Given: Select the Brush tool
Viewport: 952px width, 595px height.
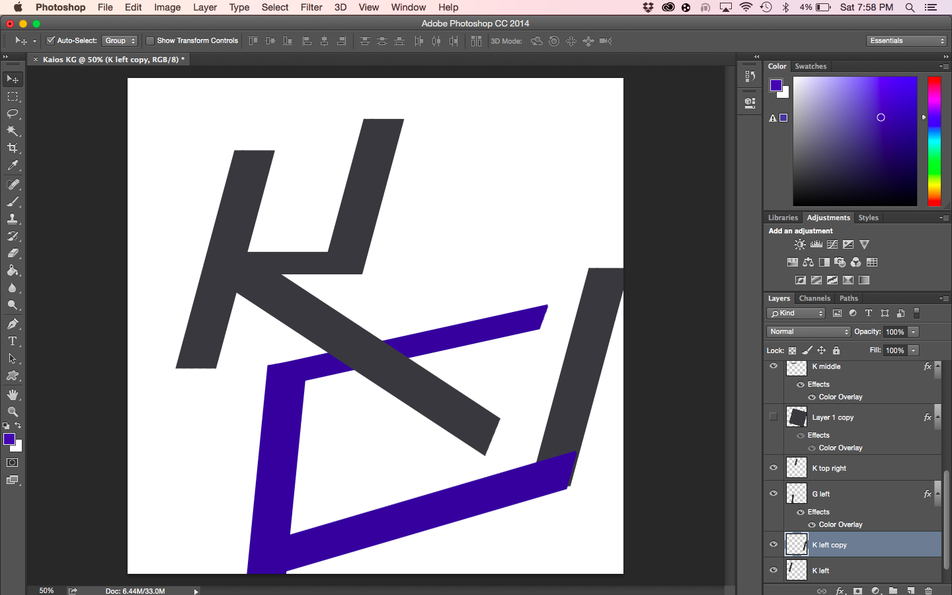Looking at the screenshot, I should click(x=13, y=202).
